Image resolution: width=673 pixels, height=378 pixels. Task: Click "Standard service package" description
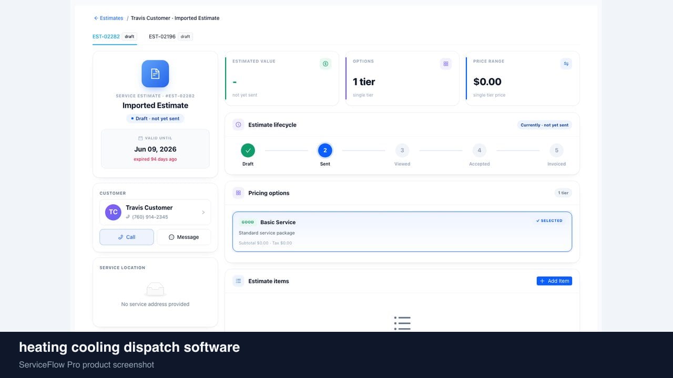(267, 233)
